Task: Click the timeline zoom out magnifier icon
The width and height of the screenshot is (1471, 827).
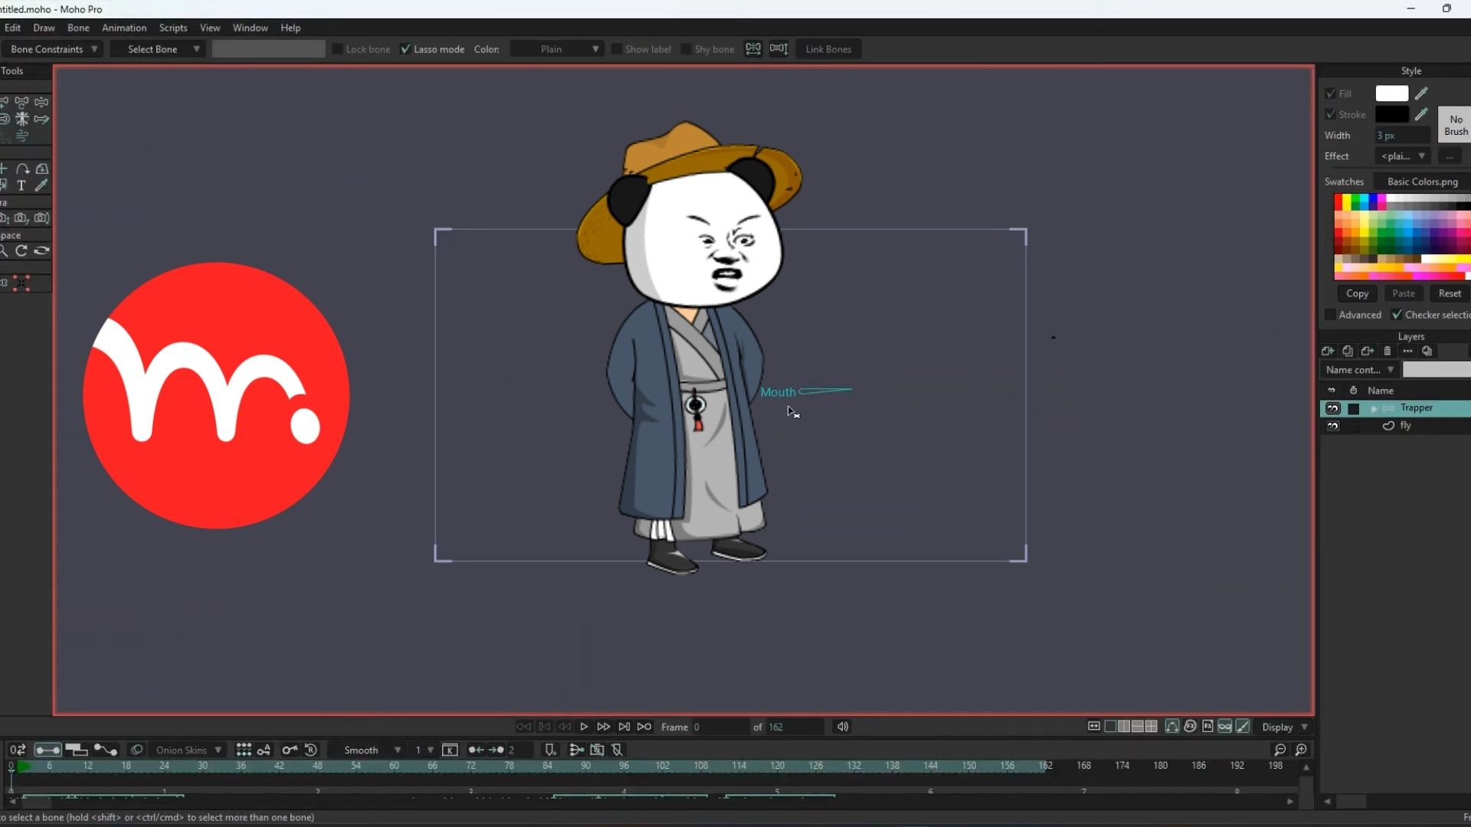Action: click(x=1279, y=750)
